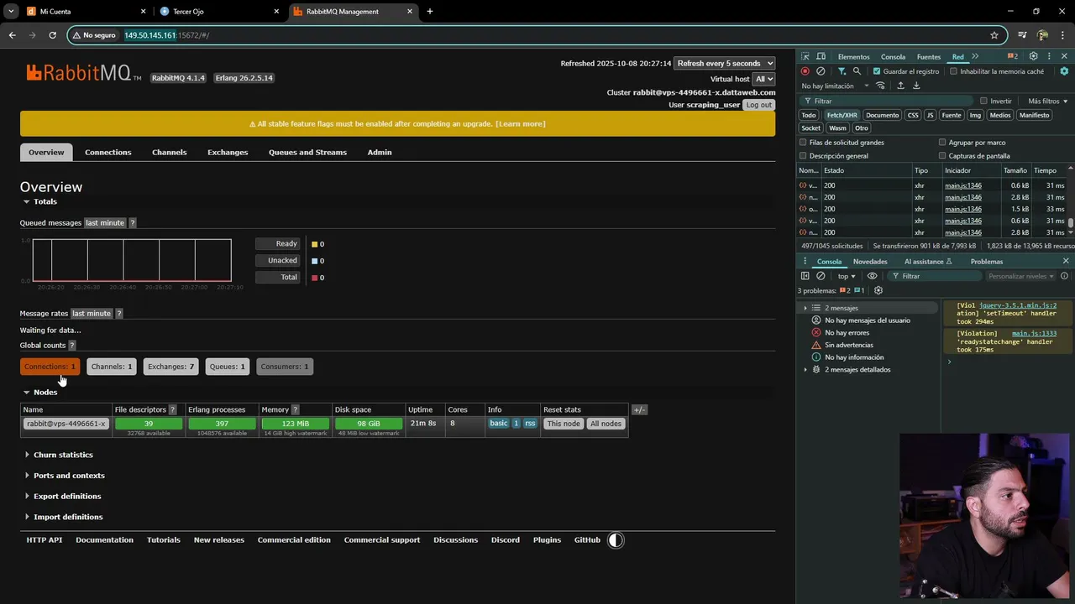
Task: Click the DevTools inspect element picker icon
Action: 806,56
